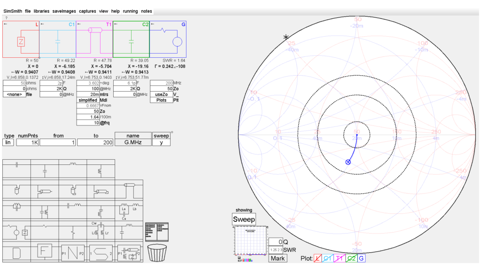The image size is (481, 265).
Task: Open the captures menu
Action: tap(87, 11)
